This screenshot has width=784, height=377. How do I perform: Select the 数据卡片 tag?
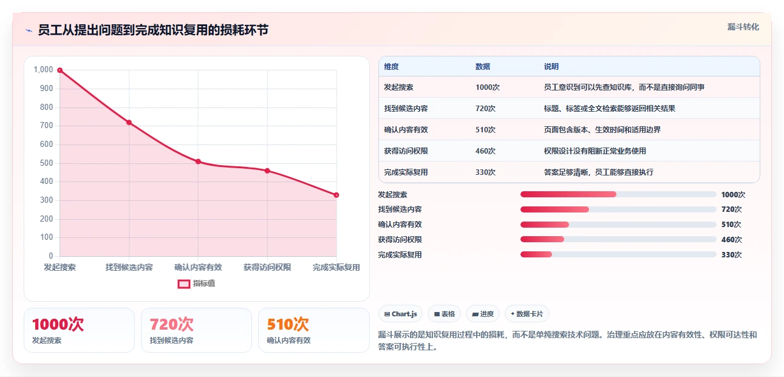[x=527, y=314]
